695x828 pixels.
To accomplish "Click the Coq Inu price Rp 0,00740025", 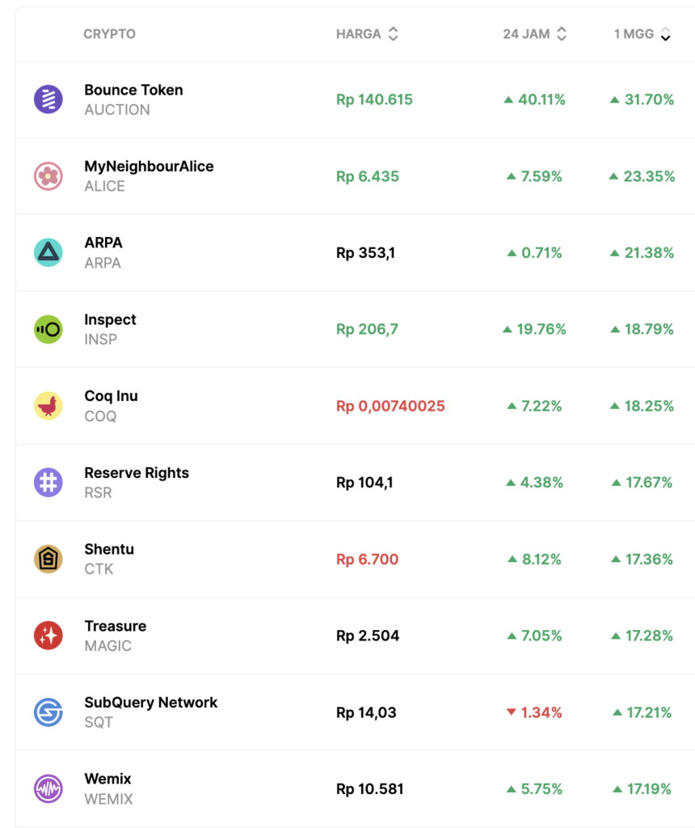I will (390, 406).
